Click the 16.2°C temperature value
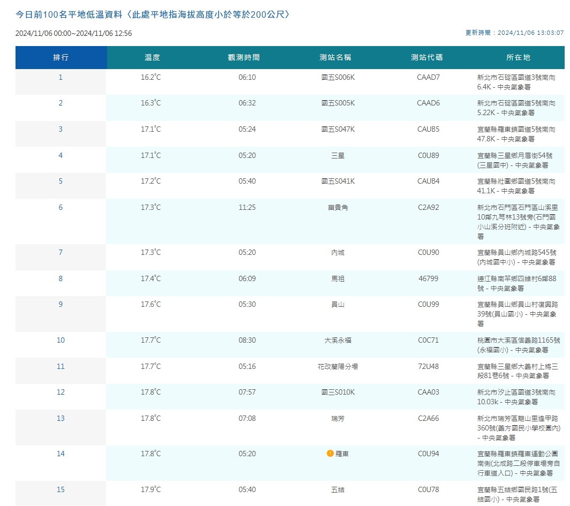Screen dimensions: 570x506 click(x=151, y=78)
